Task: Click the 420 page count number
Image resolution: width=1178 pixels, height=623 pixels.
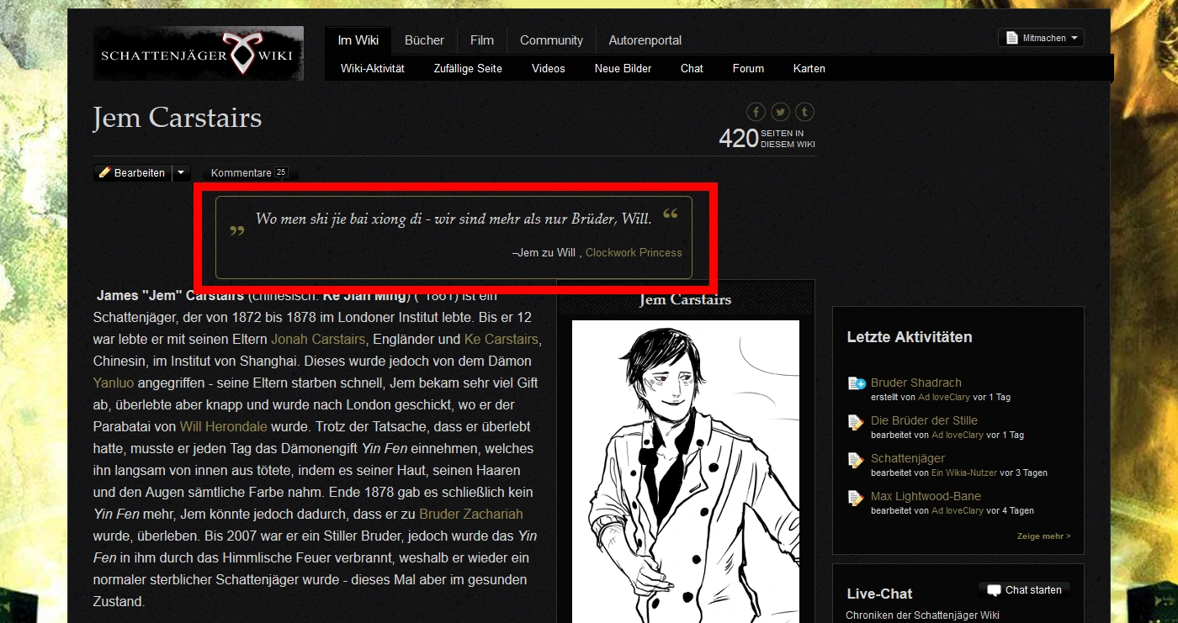Action: [739, 138]
